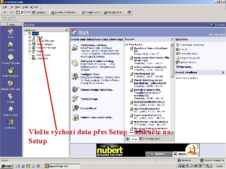Screen dimensions: 226x169
Task: Open the topic selling software online
Action: [150, 67]
